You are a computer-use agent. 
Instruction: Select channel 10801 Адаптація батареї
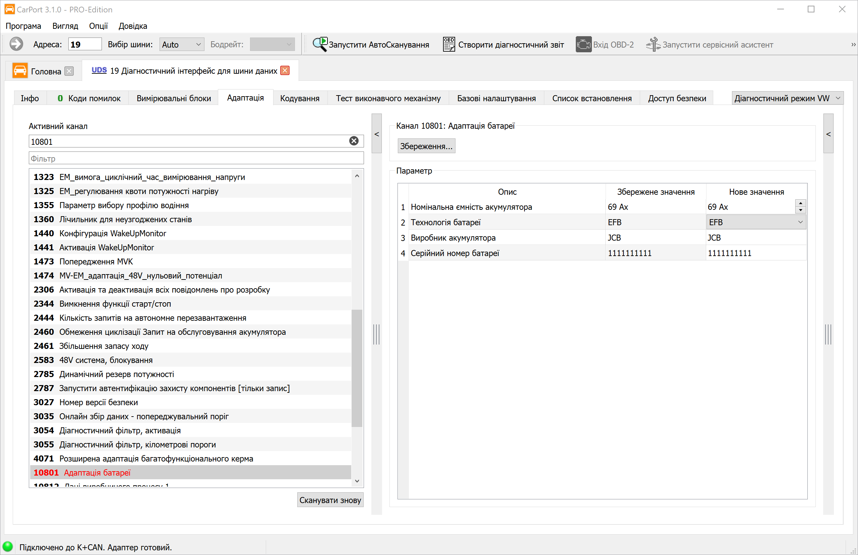click(190, 473)
